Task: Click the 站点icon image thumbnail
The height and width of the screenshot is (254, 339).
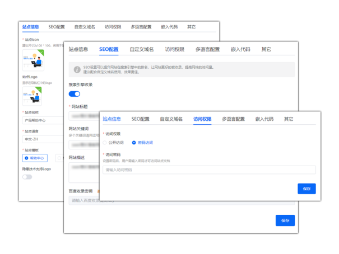Action: tap(33, 60)
